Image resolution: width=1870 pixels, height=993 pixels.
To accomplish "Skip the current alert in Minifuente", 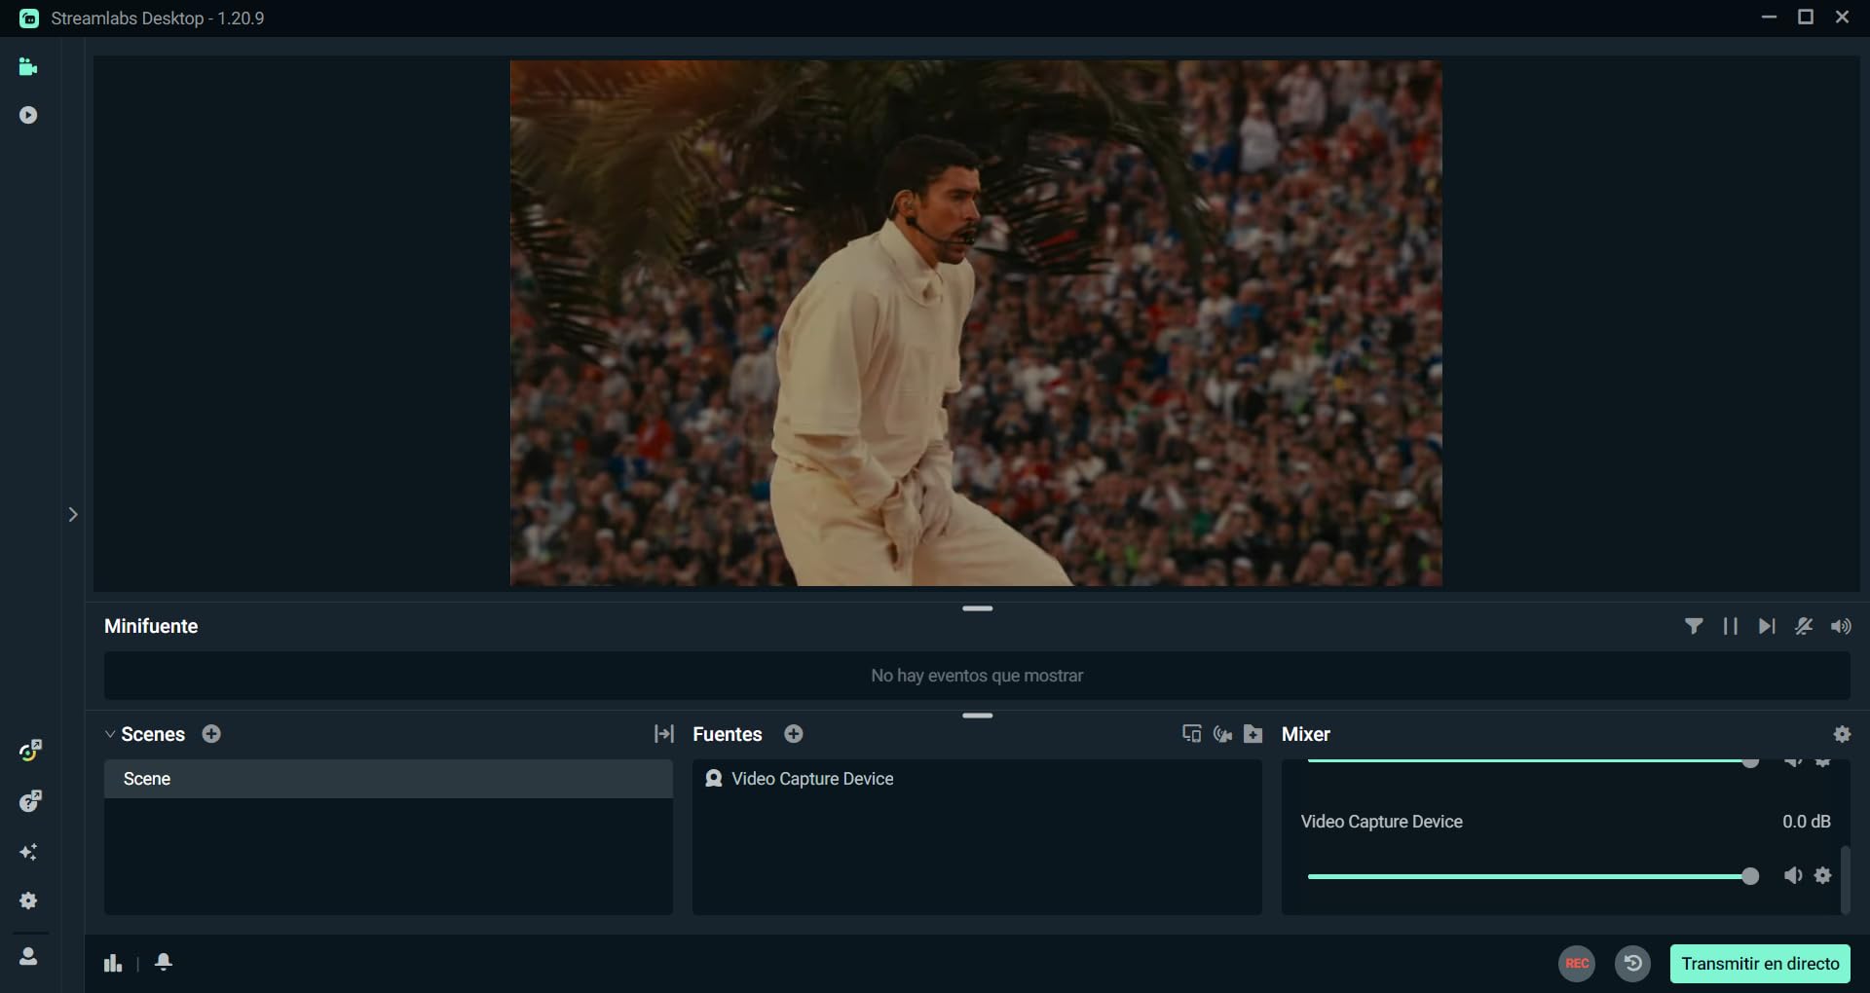I will (1767, 626).
